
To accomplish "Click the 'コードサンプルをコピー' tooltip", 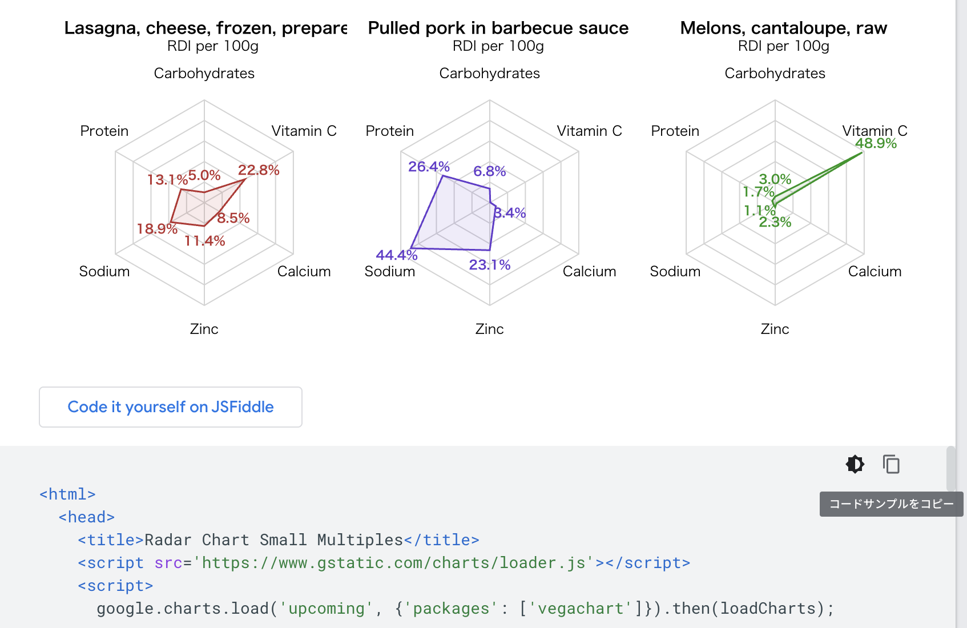I will [891, 504].
